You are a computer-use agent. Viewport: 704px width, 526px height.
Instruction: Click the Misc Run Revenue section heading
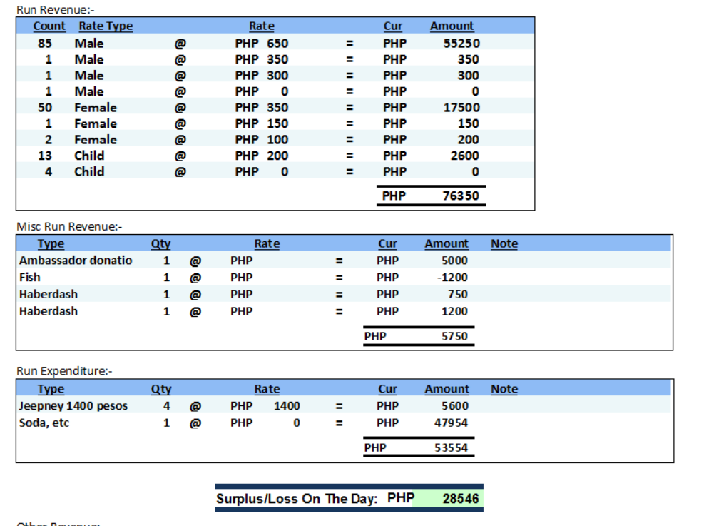pyautogui.click(x=69, y=226)
